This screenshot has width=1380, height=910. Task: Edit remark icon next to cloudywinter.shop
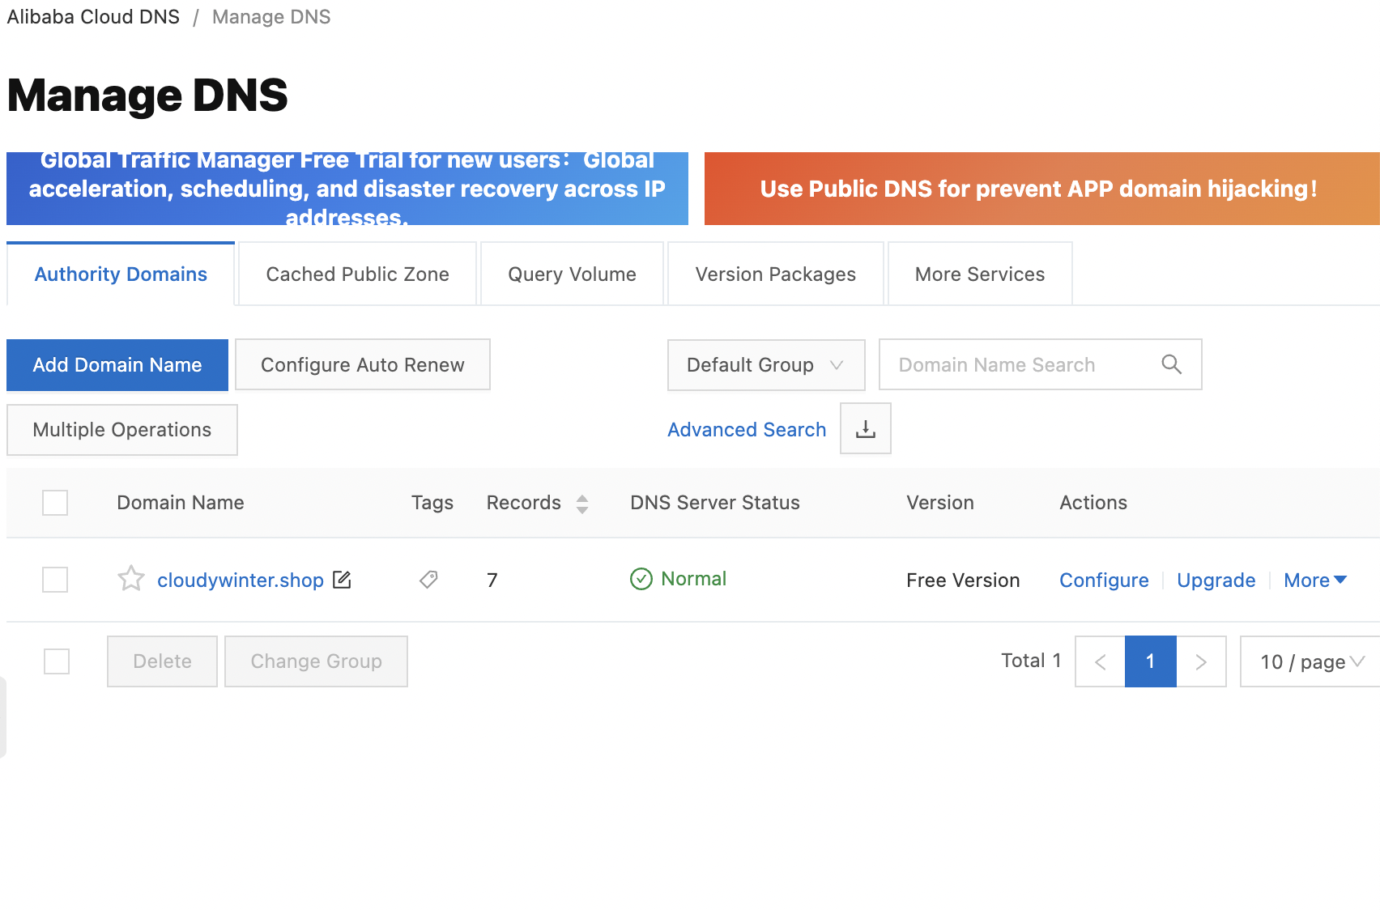click(343, 580)
